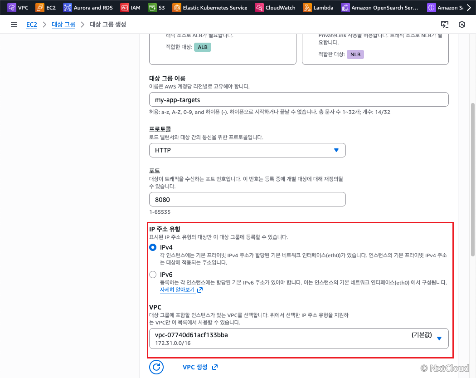Open the VPC selection dropdown

point(299,339)
